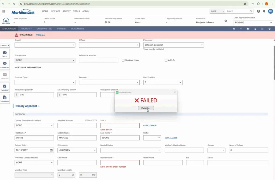275x180 pixels.
Task: Click Details in the Authentication FAILED dialog
Action: (146, 108)
